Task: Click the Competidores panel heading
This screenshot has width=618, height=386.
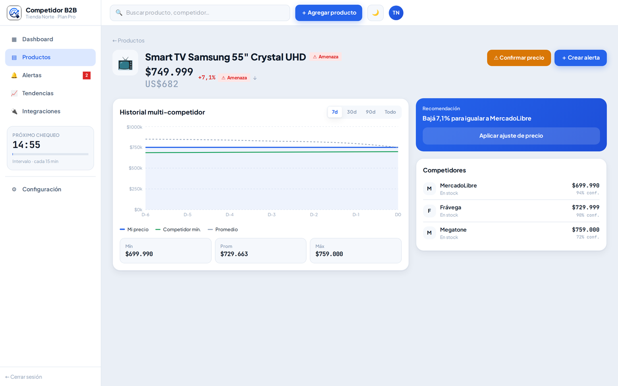Action: 444,170
